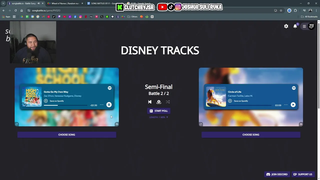Image resolution: width=320 pixels, height=180 pixels.
Task: Join the Discord server
Action: [277, 174]
